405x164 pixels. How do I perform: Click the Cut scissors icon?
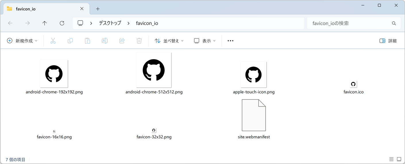pos(53,41)
